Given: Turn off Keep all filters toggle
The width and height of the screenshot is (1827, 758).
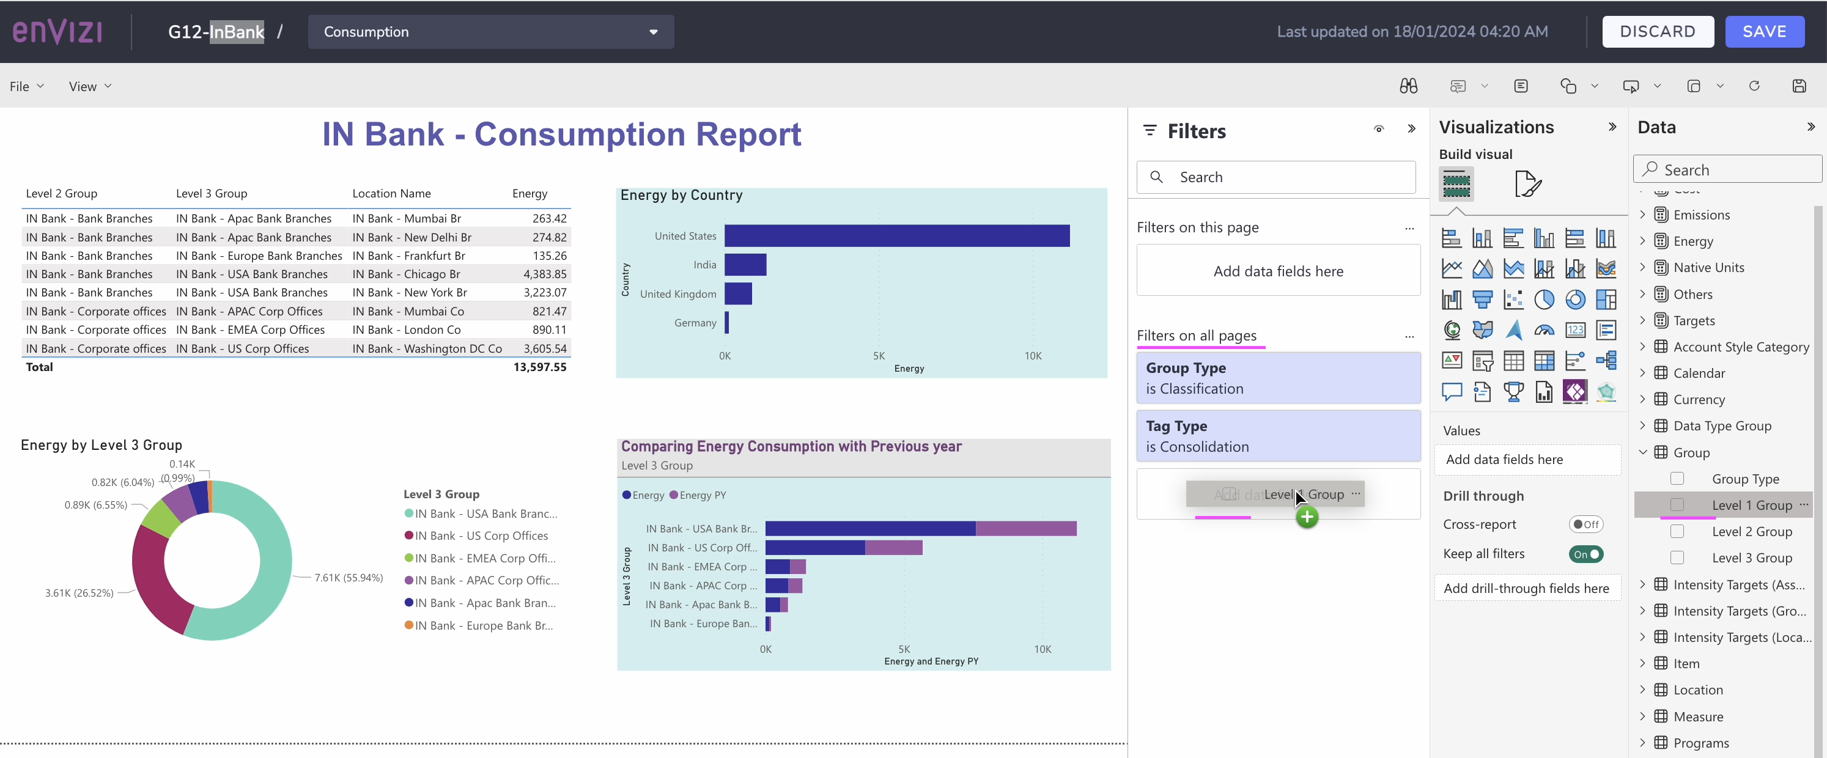Looking at the screenshot, I should pyautogui.click(x=1586, y=554).
